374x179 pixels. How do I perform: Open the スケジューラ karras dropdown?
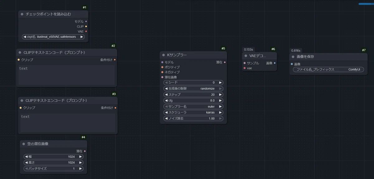point(193,113)
